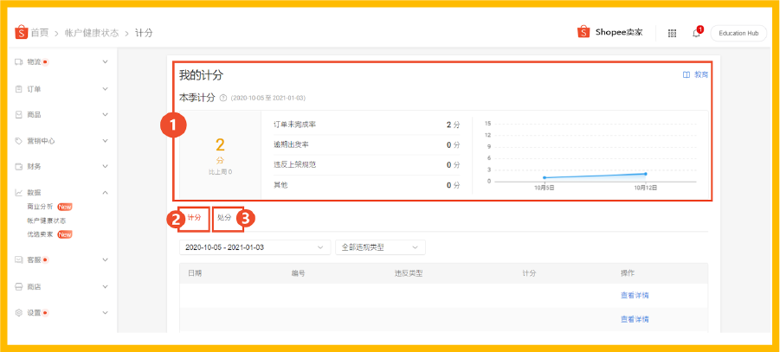Open the 全部违规类型 dropdown
780x352 pixels.
380,247
